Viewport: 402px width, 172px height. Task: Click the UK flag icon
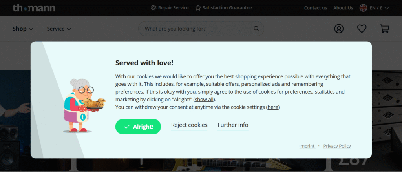click(363, 8)
